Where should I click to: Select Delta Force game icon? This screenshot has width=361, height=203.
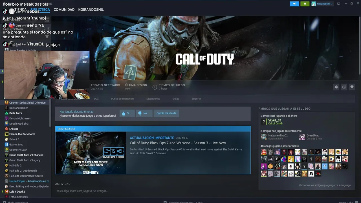pyautogui.click(x=6, y=113)
